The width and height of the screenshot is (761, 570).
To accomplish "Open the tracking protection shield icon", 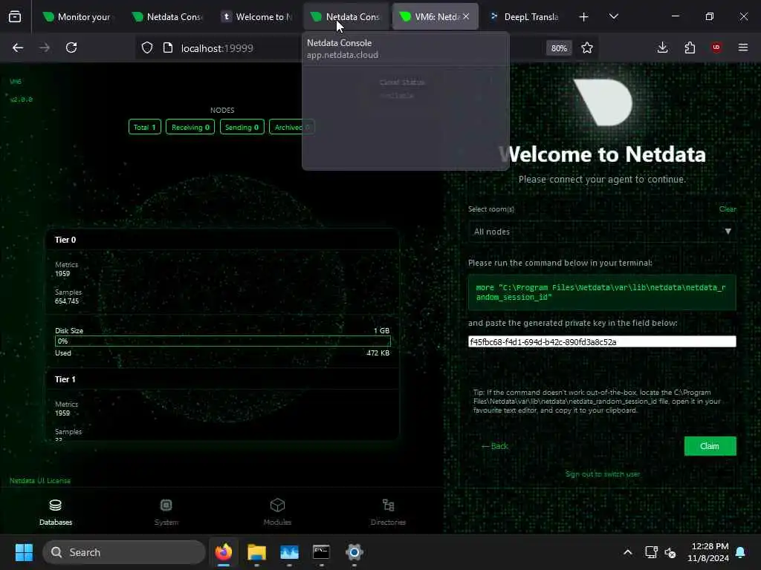I will coord(147,47).
